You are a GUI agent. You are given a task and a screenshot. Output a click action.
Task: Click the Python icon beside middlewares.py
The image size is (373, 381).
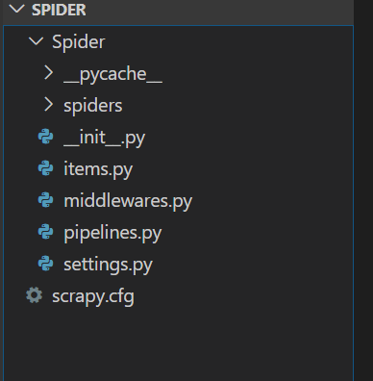click(x=46, y=200)
